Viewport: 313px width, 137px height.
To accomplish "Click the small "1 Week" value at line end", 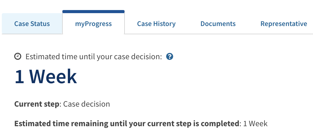I will (255, 124).
